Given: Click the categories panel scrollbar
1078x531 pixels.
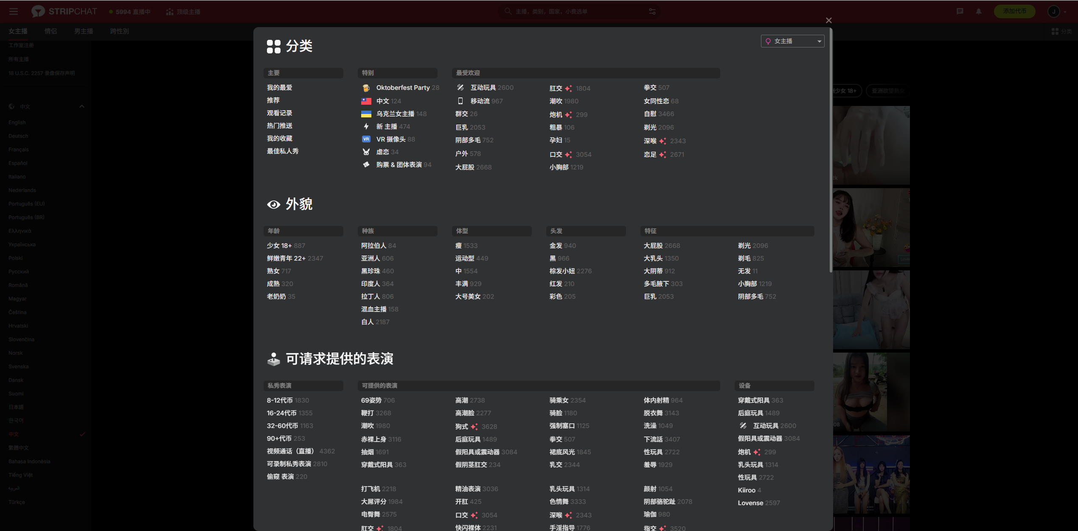Looking at the screenshot, I should (831, 148).
